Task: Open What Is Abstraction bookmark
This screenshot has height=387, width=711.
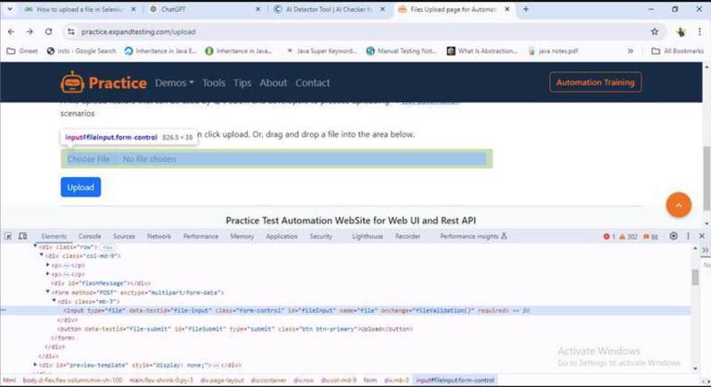Action: point(482,51)
